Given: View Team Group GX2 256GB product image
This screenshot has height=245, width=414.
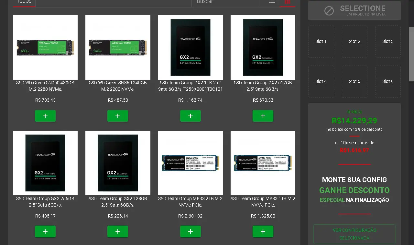Looking at the screenshot, I should pos(45,163).
